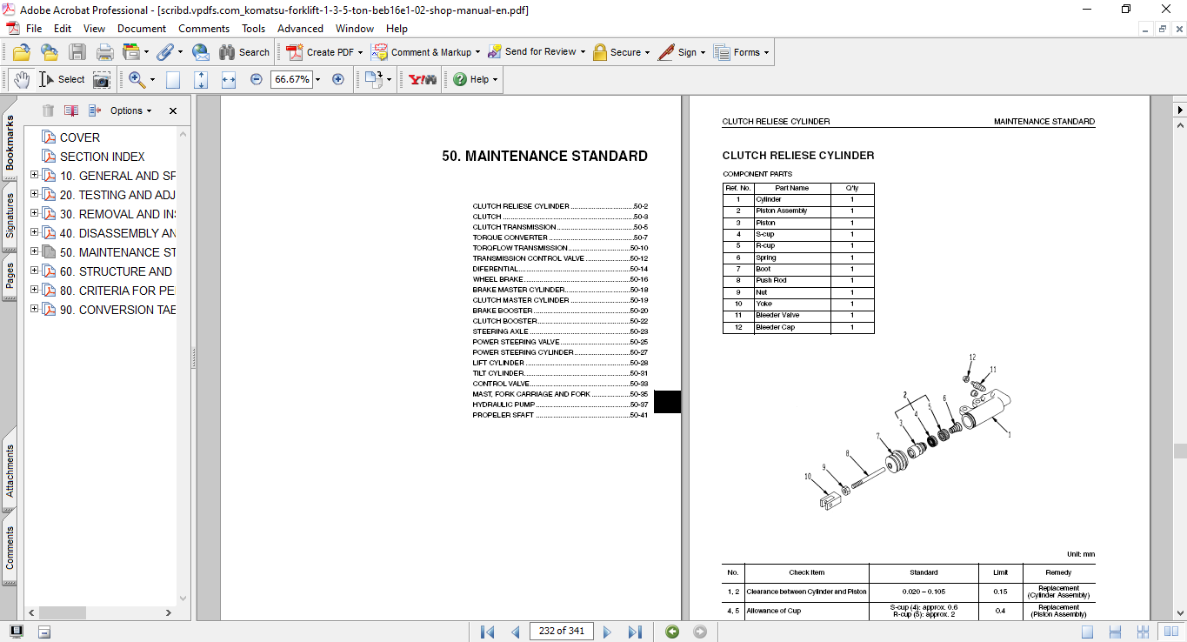The height and width of the screenshot is (642, 1187).
Task: Click the zoom out minus button
Action: [x=256, y=79]
